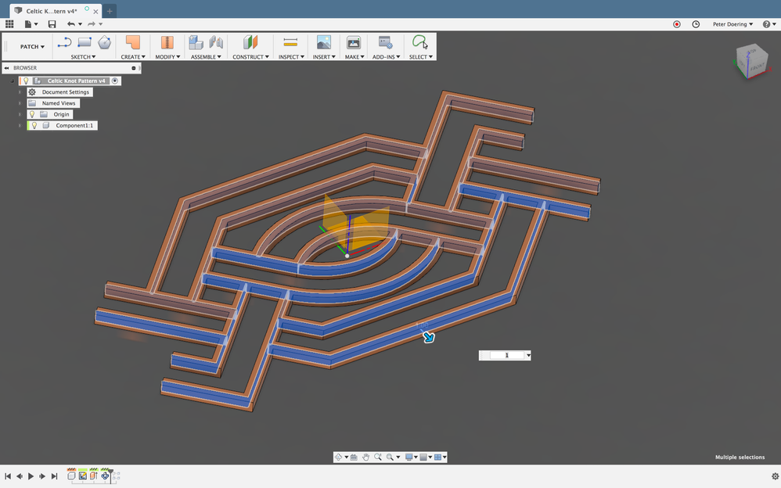Collapse the BROWSER panel
Image resolution: width=781 pixels, height=488 pixels.
(6, 68)
